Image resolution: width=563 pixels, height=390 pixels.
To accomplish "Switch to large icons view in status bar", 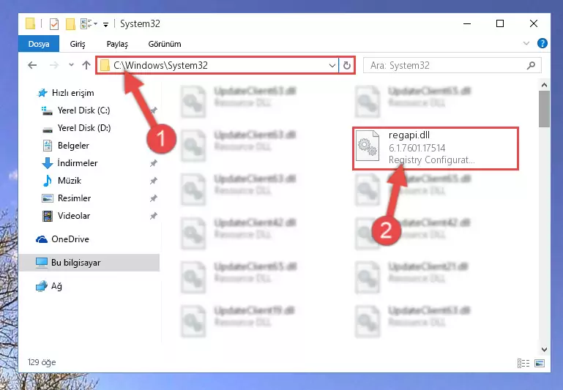I will (540, 363).
